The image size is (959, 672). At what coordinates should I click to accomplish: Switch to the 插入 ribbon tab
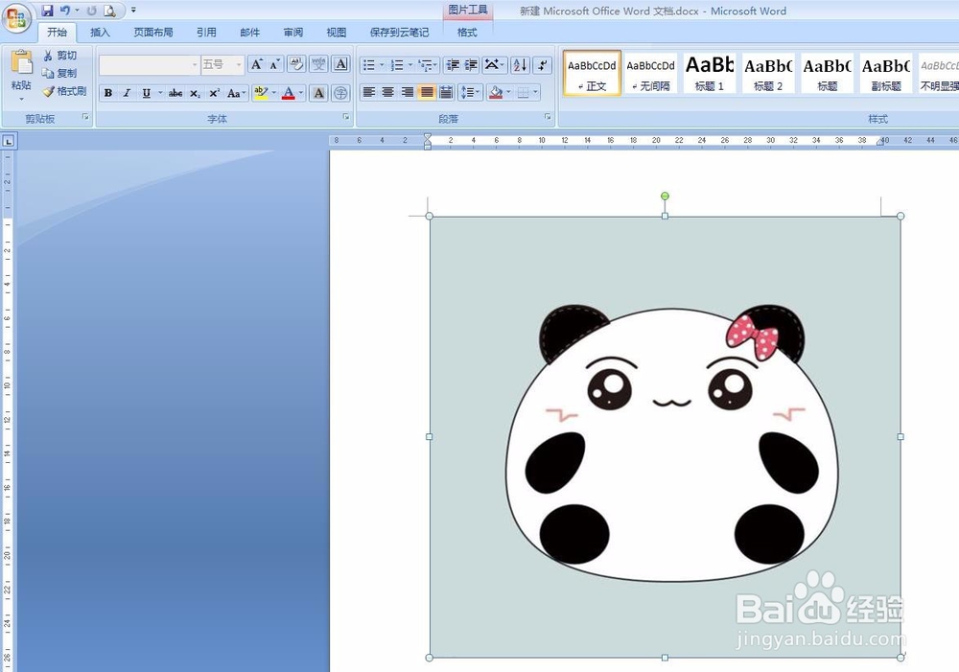coord(101,32)
